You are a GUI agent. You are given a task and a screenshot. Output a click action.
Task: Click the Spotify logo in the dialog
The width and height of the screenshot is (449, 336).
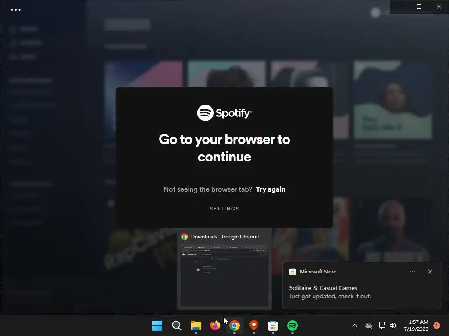[224, 113]
